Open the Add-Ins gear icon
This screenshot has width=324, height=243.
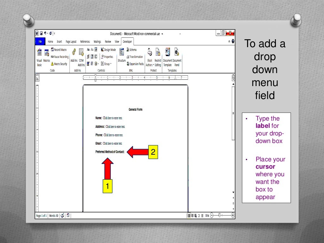74,52
